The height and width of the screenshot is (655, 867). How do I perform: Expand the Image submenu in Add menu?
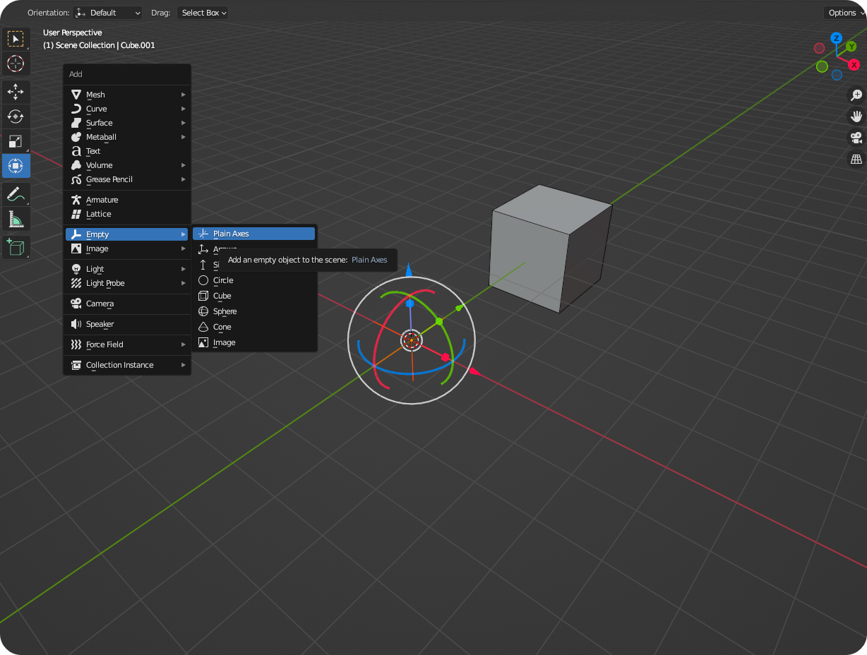[128, 248]
